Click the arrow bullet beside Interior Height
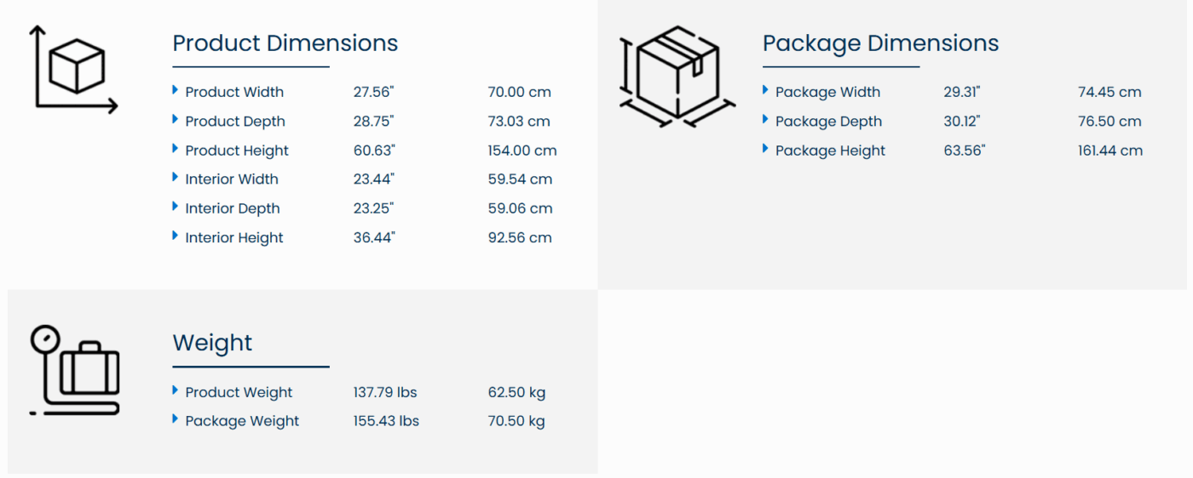Image resolution: width=1193 pixels, height=478 pixels. click(176, 236)
